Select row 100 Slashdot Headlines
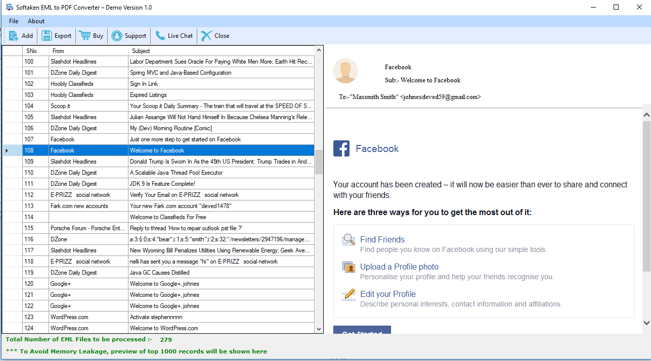Viewport: 651px width, 361px height. point(158,62)
